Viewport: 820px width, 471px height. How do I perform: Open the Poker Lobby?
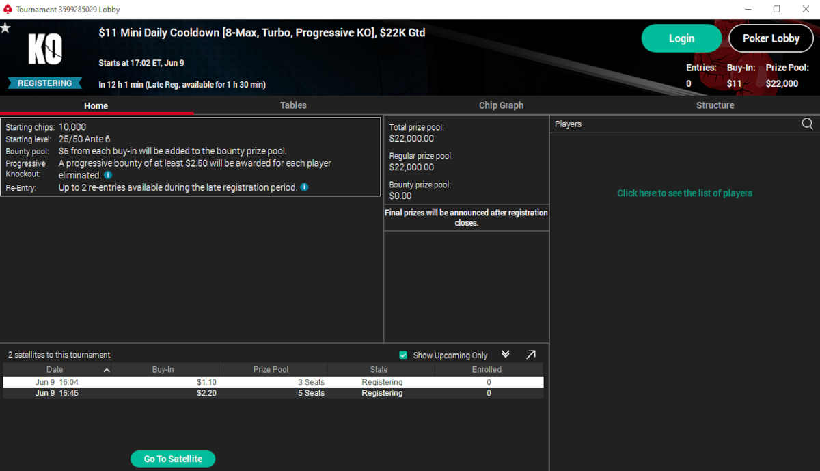point(771,38)
